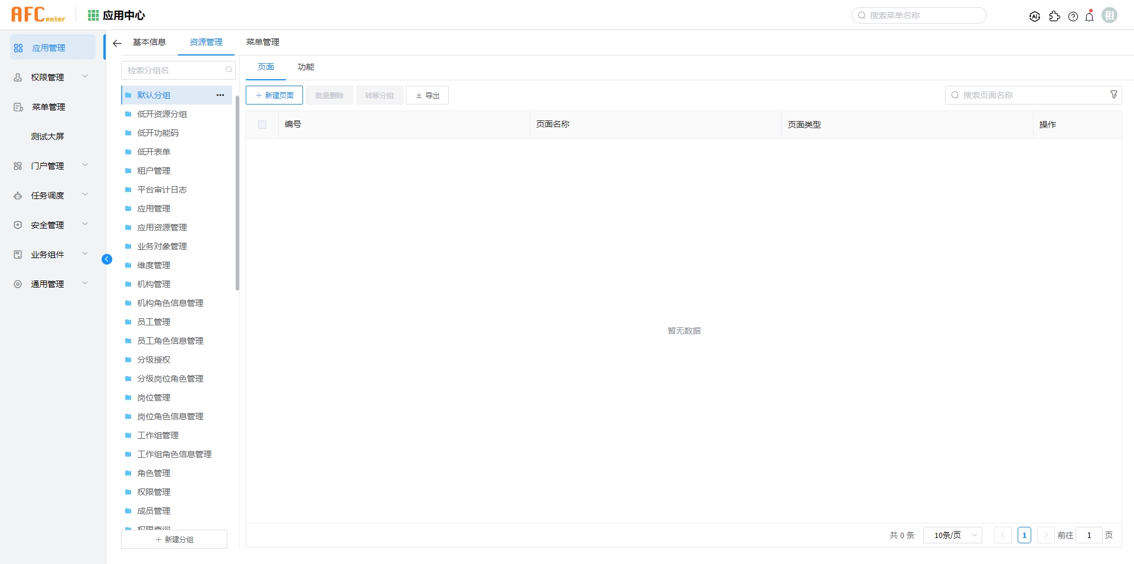
Task: Click the 安全管理 shield icon
Action: point(17,224)
